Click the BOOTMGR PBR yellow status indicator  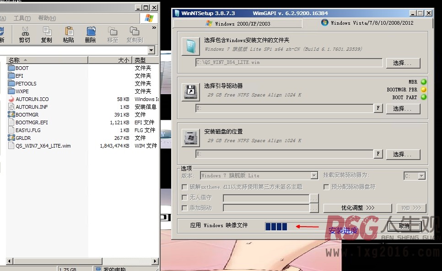[x=423, y=90]
